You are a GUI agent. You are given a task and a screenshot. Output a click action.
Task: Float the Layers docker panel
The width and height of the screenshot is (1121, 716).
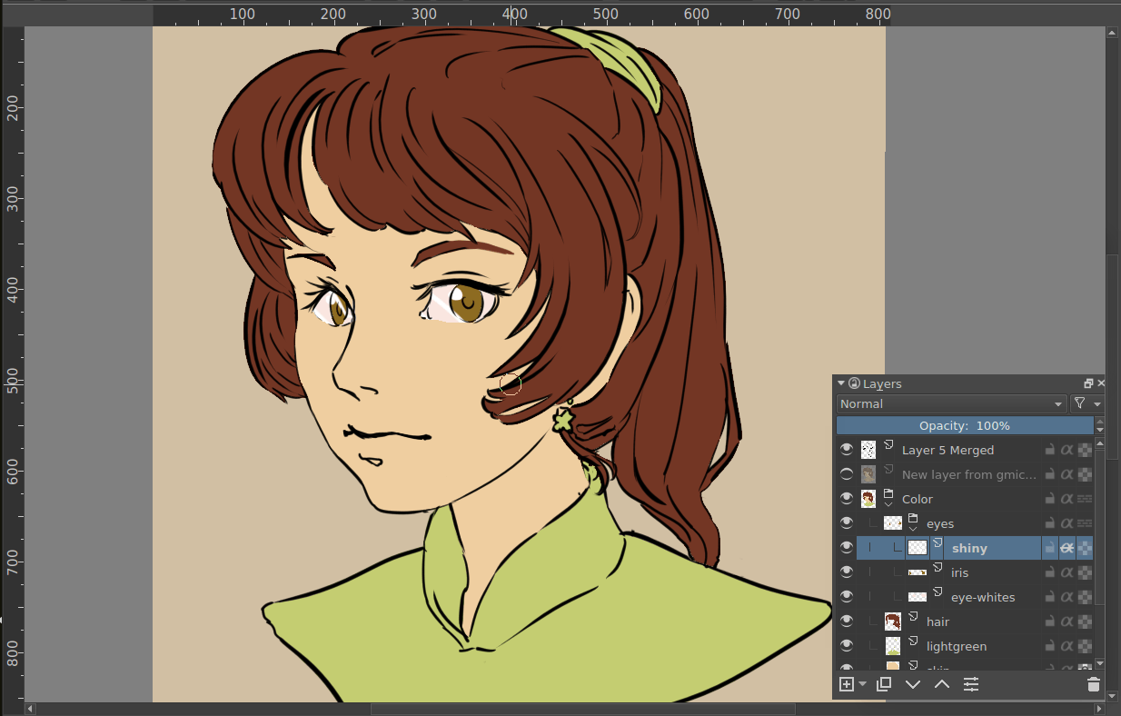[1088, 383]
